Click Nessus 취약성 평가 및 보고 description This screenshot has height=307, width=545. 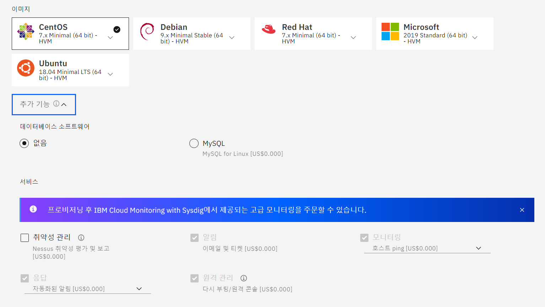(71, 252)
